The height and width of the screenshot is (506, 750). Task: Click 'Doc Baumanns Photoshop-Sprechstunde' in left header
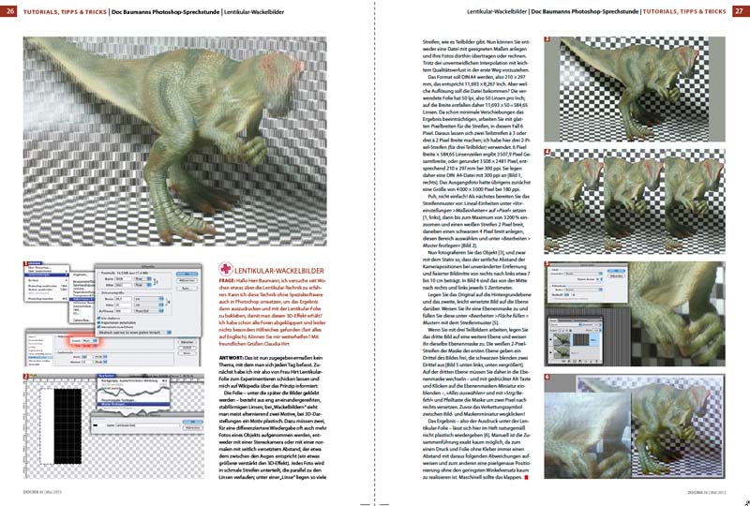(166, 12)
